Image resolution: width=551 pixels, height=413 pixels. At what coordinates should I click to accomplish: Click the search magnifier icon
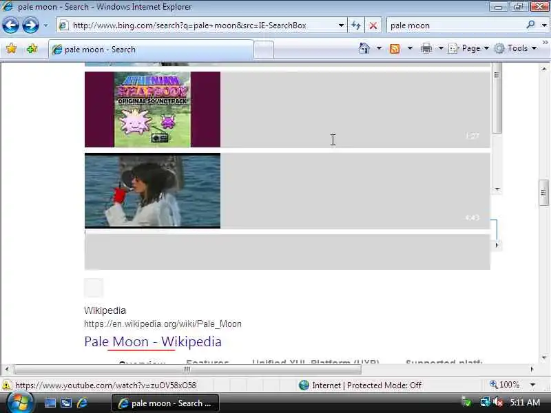[530, 25]
